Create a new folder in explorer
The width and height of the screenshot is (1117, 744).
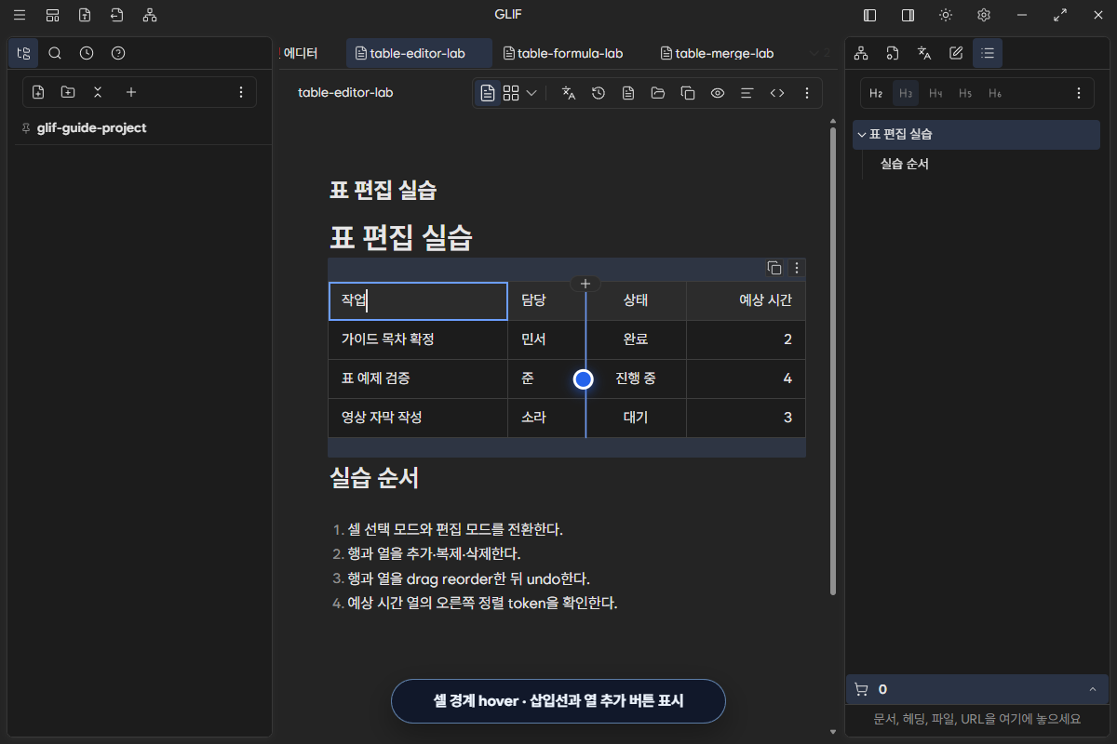[x=68, y=92]
